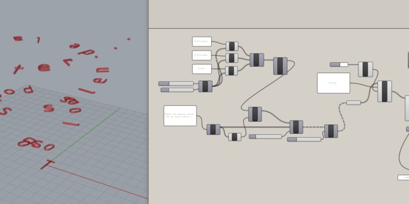Click the small light component below the long horizontal wire
Viewport: 409px width, 204px height.
pyautogui.click(x=235, y=137)
